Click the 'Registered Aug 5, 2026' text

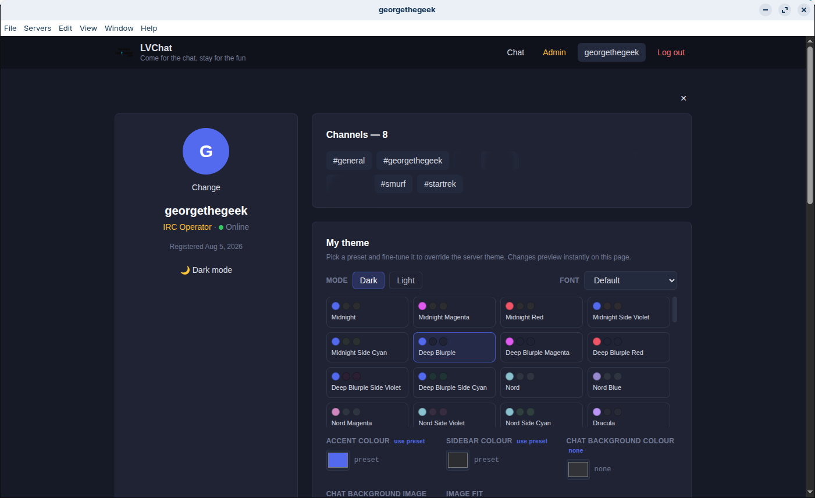[x=206, y=247]
